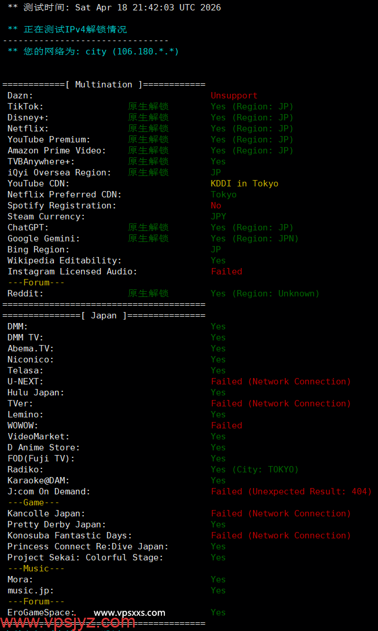Viewport: 378px width, 631px height.
Task: Click Instagram Licensed Audio Failed status
Action: click(226, 272)
